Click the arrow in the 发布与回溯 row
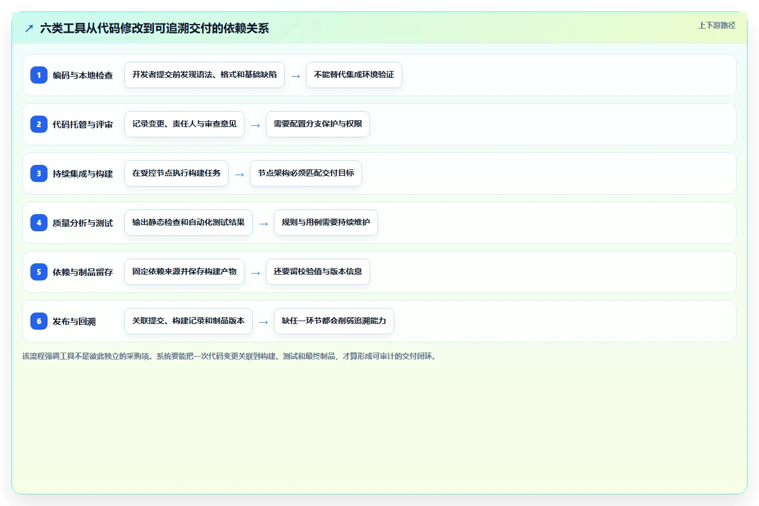 coord(264,322)
